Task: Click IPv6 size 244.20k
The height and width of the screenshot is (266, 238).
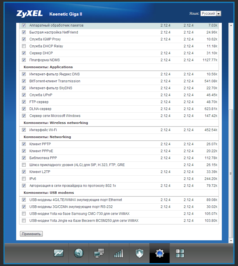Action: (x=211, y=179)
